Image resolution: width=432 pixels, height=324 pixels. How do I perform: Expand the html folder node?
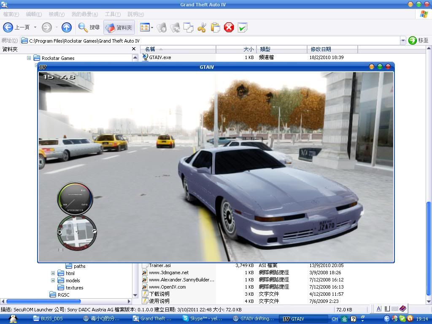point(53,273)
